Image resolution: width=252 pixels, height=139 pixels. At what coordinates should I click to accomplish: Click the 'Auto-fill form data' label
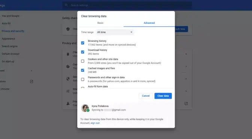click(98, 86)
